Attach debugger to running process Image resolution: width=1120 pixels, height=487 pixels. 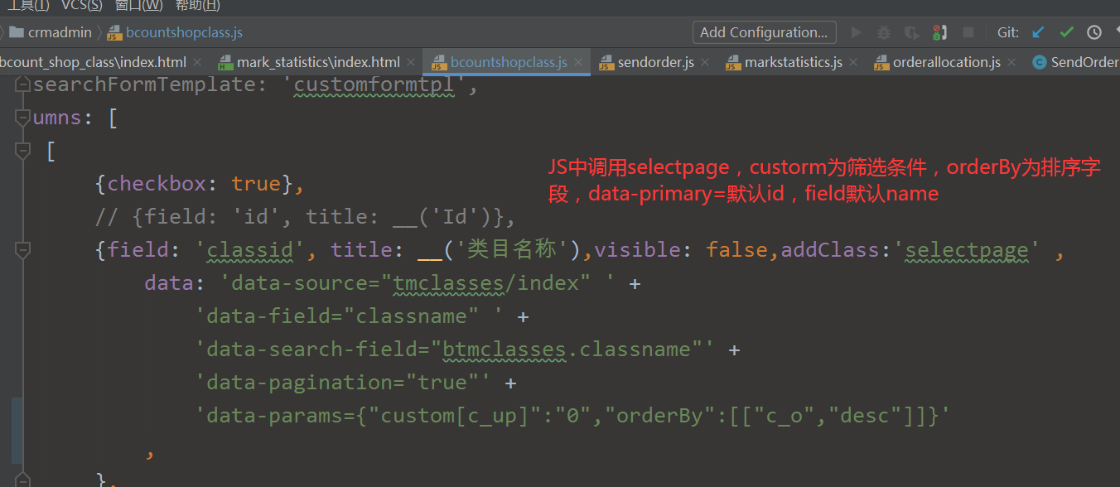(939, 32)
